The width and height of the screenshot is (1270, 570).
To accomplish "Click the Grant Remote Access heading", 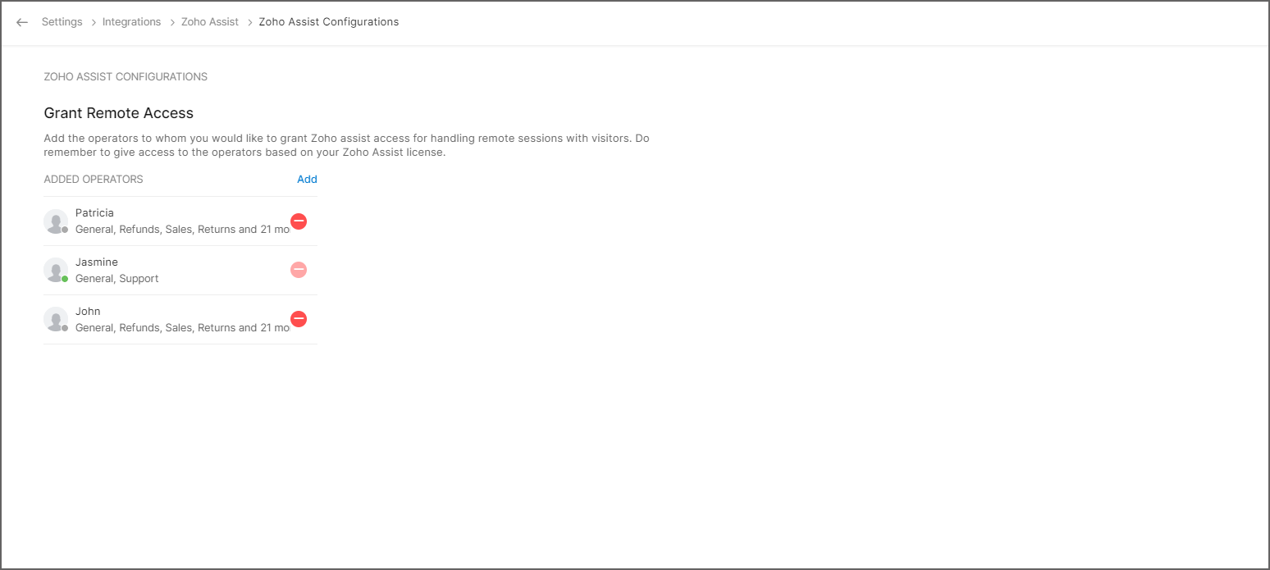I will pos(119,113).
